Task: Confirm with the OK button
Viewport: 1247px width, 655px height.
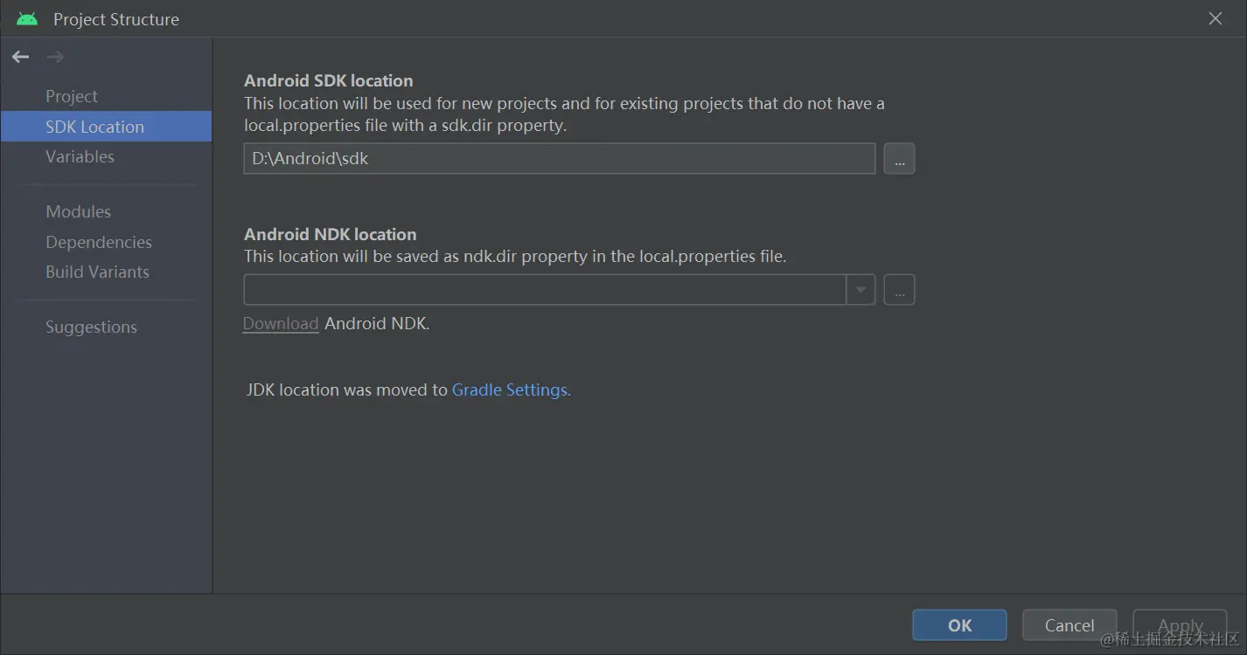Action: (959, 625)
